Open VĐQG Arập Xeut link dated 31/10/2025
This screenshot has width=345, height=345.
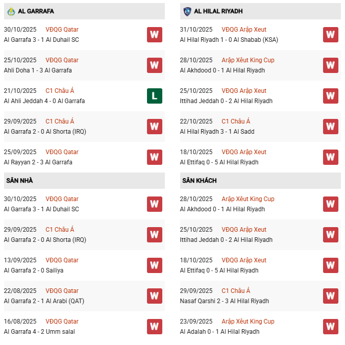(x=244, y=30)
